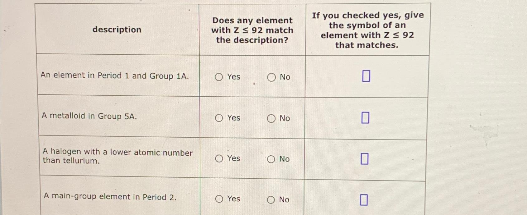Select No for the main-group element in Period 2
Screen dimensions: 527x215
(x=271, y=199)
